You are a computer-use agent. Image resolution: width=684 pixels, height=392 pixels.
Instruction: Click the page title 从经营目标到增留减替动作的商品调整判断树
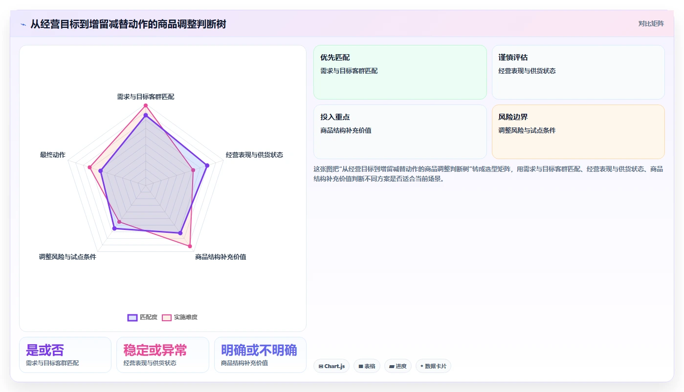click(x=128, y=24)
